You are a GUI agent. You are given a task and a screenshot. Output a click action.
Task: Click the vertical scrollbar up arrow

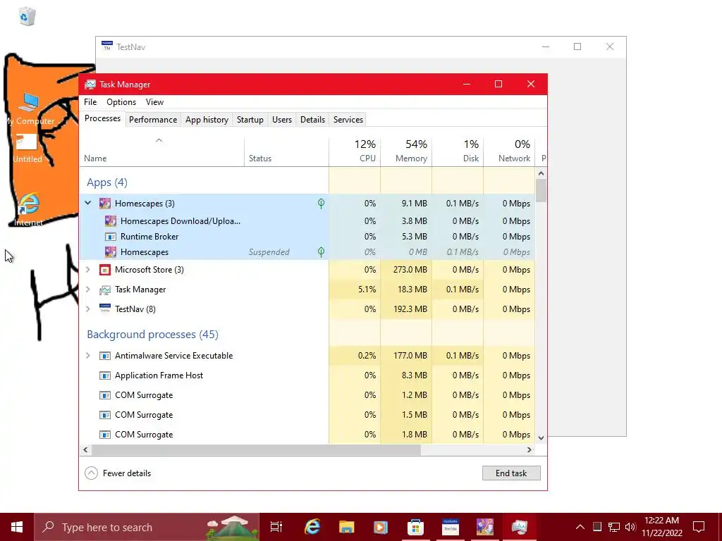541,173
